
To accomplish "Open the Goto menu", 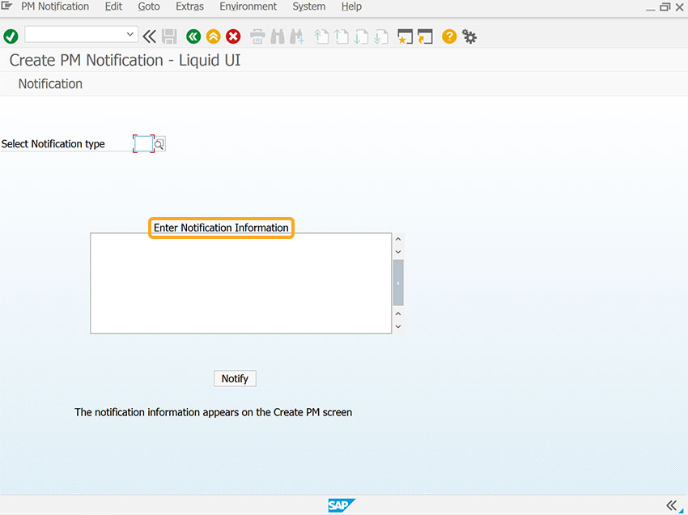I will click(149, 6).
